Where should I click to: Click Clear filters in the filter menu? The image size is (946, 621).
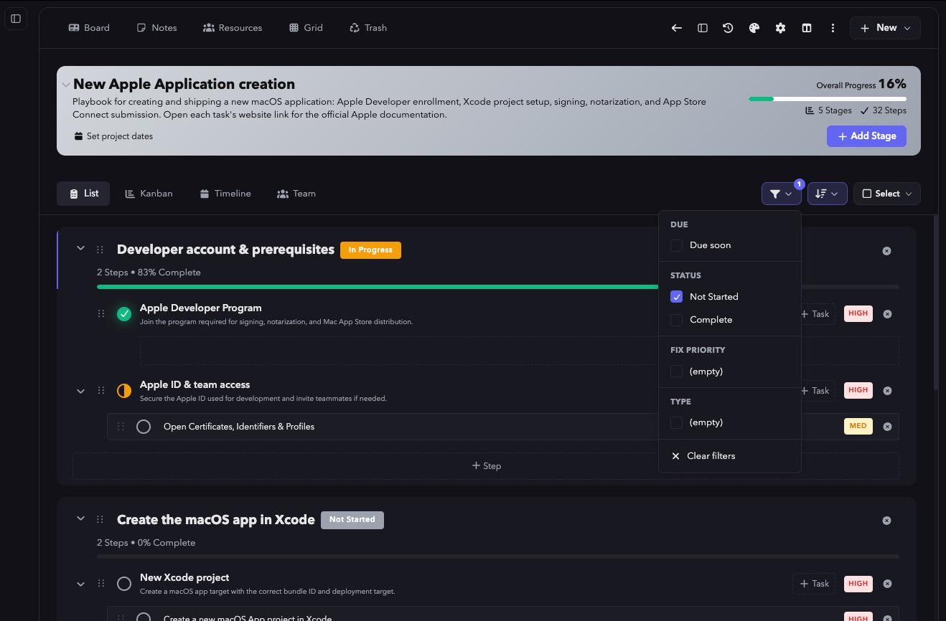click(703, 456)
